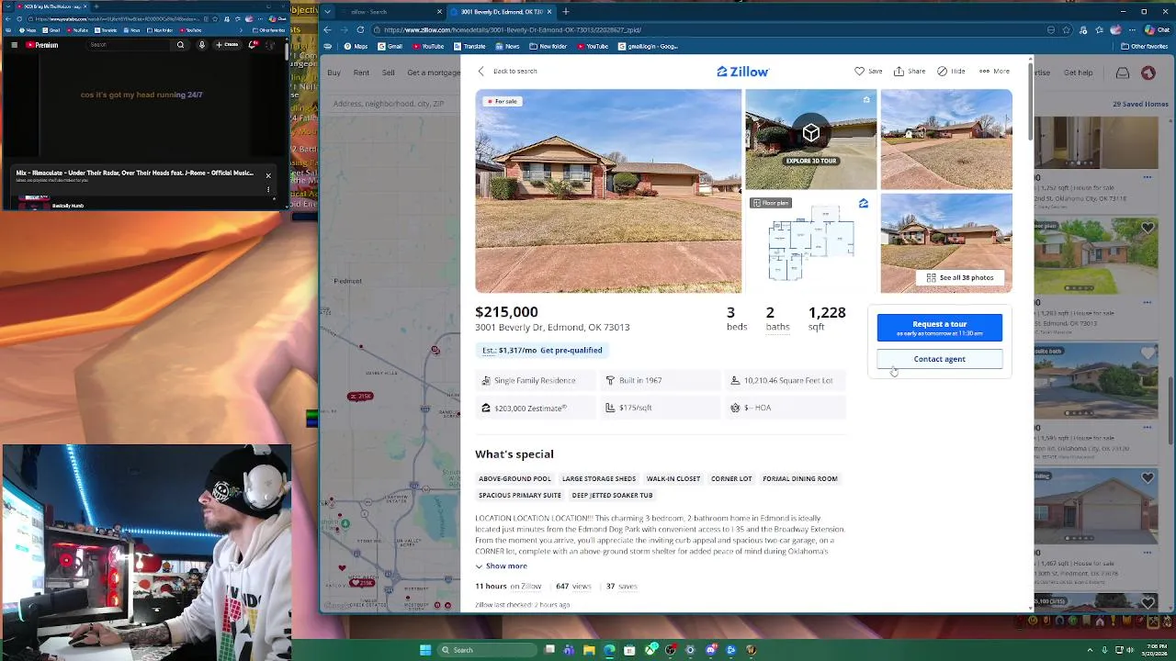1176x661 pixels.
Task: Open File Explorer from the taskbar
Action: 589,650
